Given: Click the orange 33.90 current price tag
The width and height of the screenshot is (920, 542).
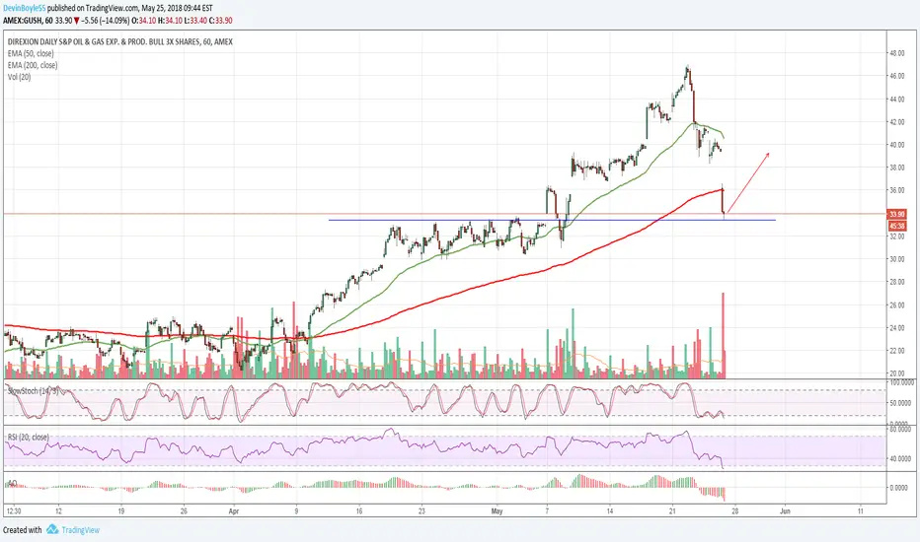Looking at the screenshot, I should tap(896, 215).
